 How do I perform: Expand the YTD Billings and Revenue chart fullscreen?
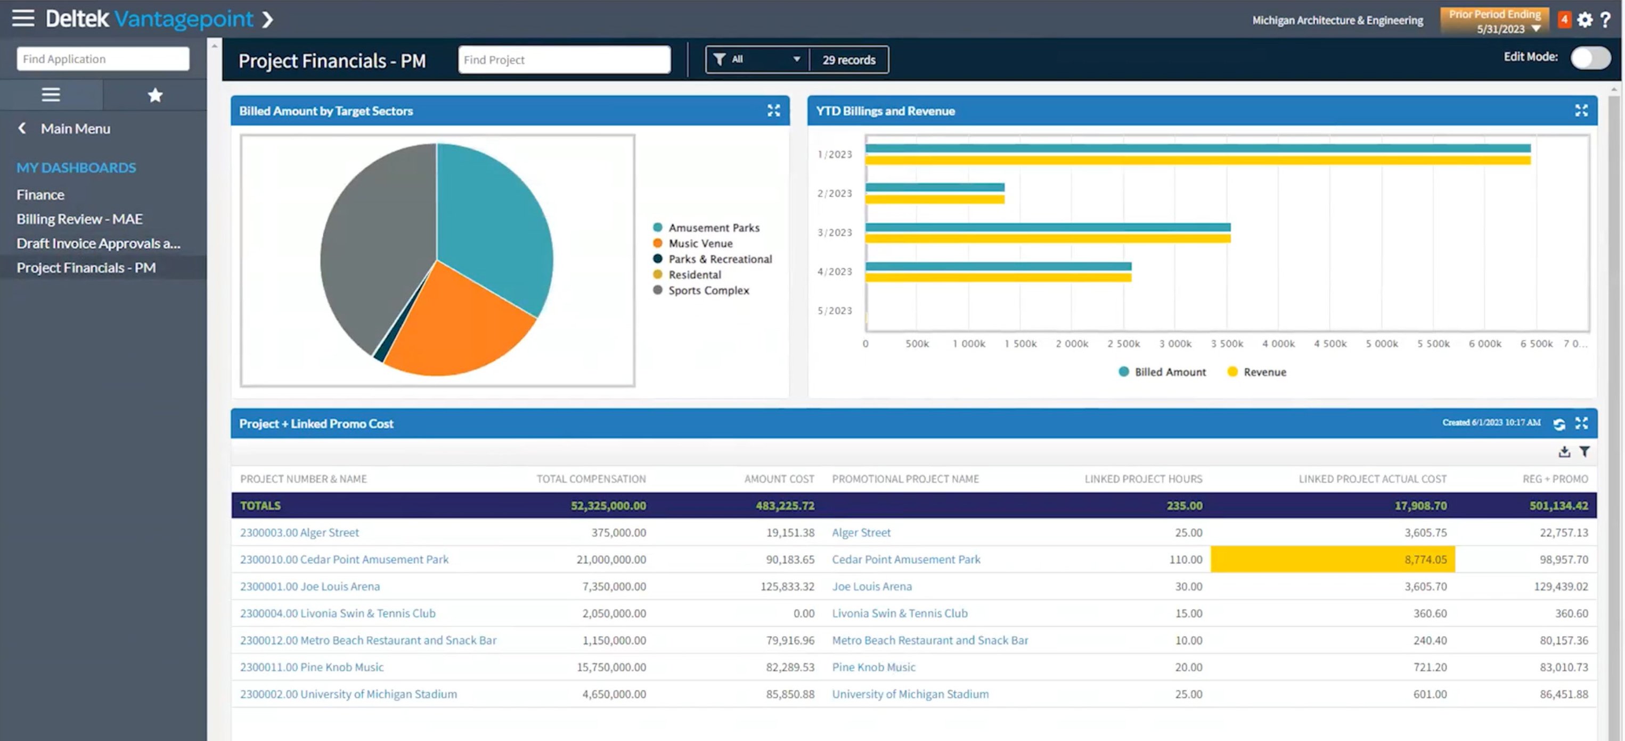[x=1581, y=110]
